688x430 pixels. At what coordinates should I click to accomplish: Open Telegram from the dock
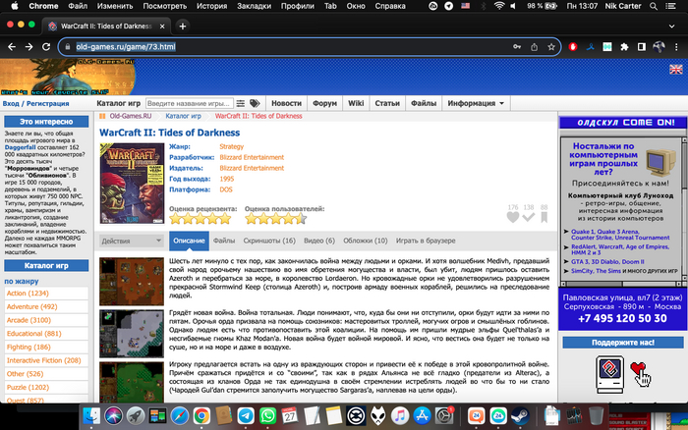coord(246,415)
